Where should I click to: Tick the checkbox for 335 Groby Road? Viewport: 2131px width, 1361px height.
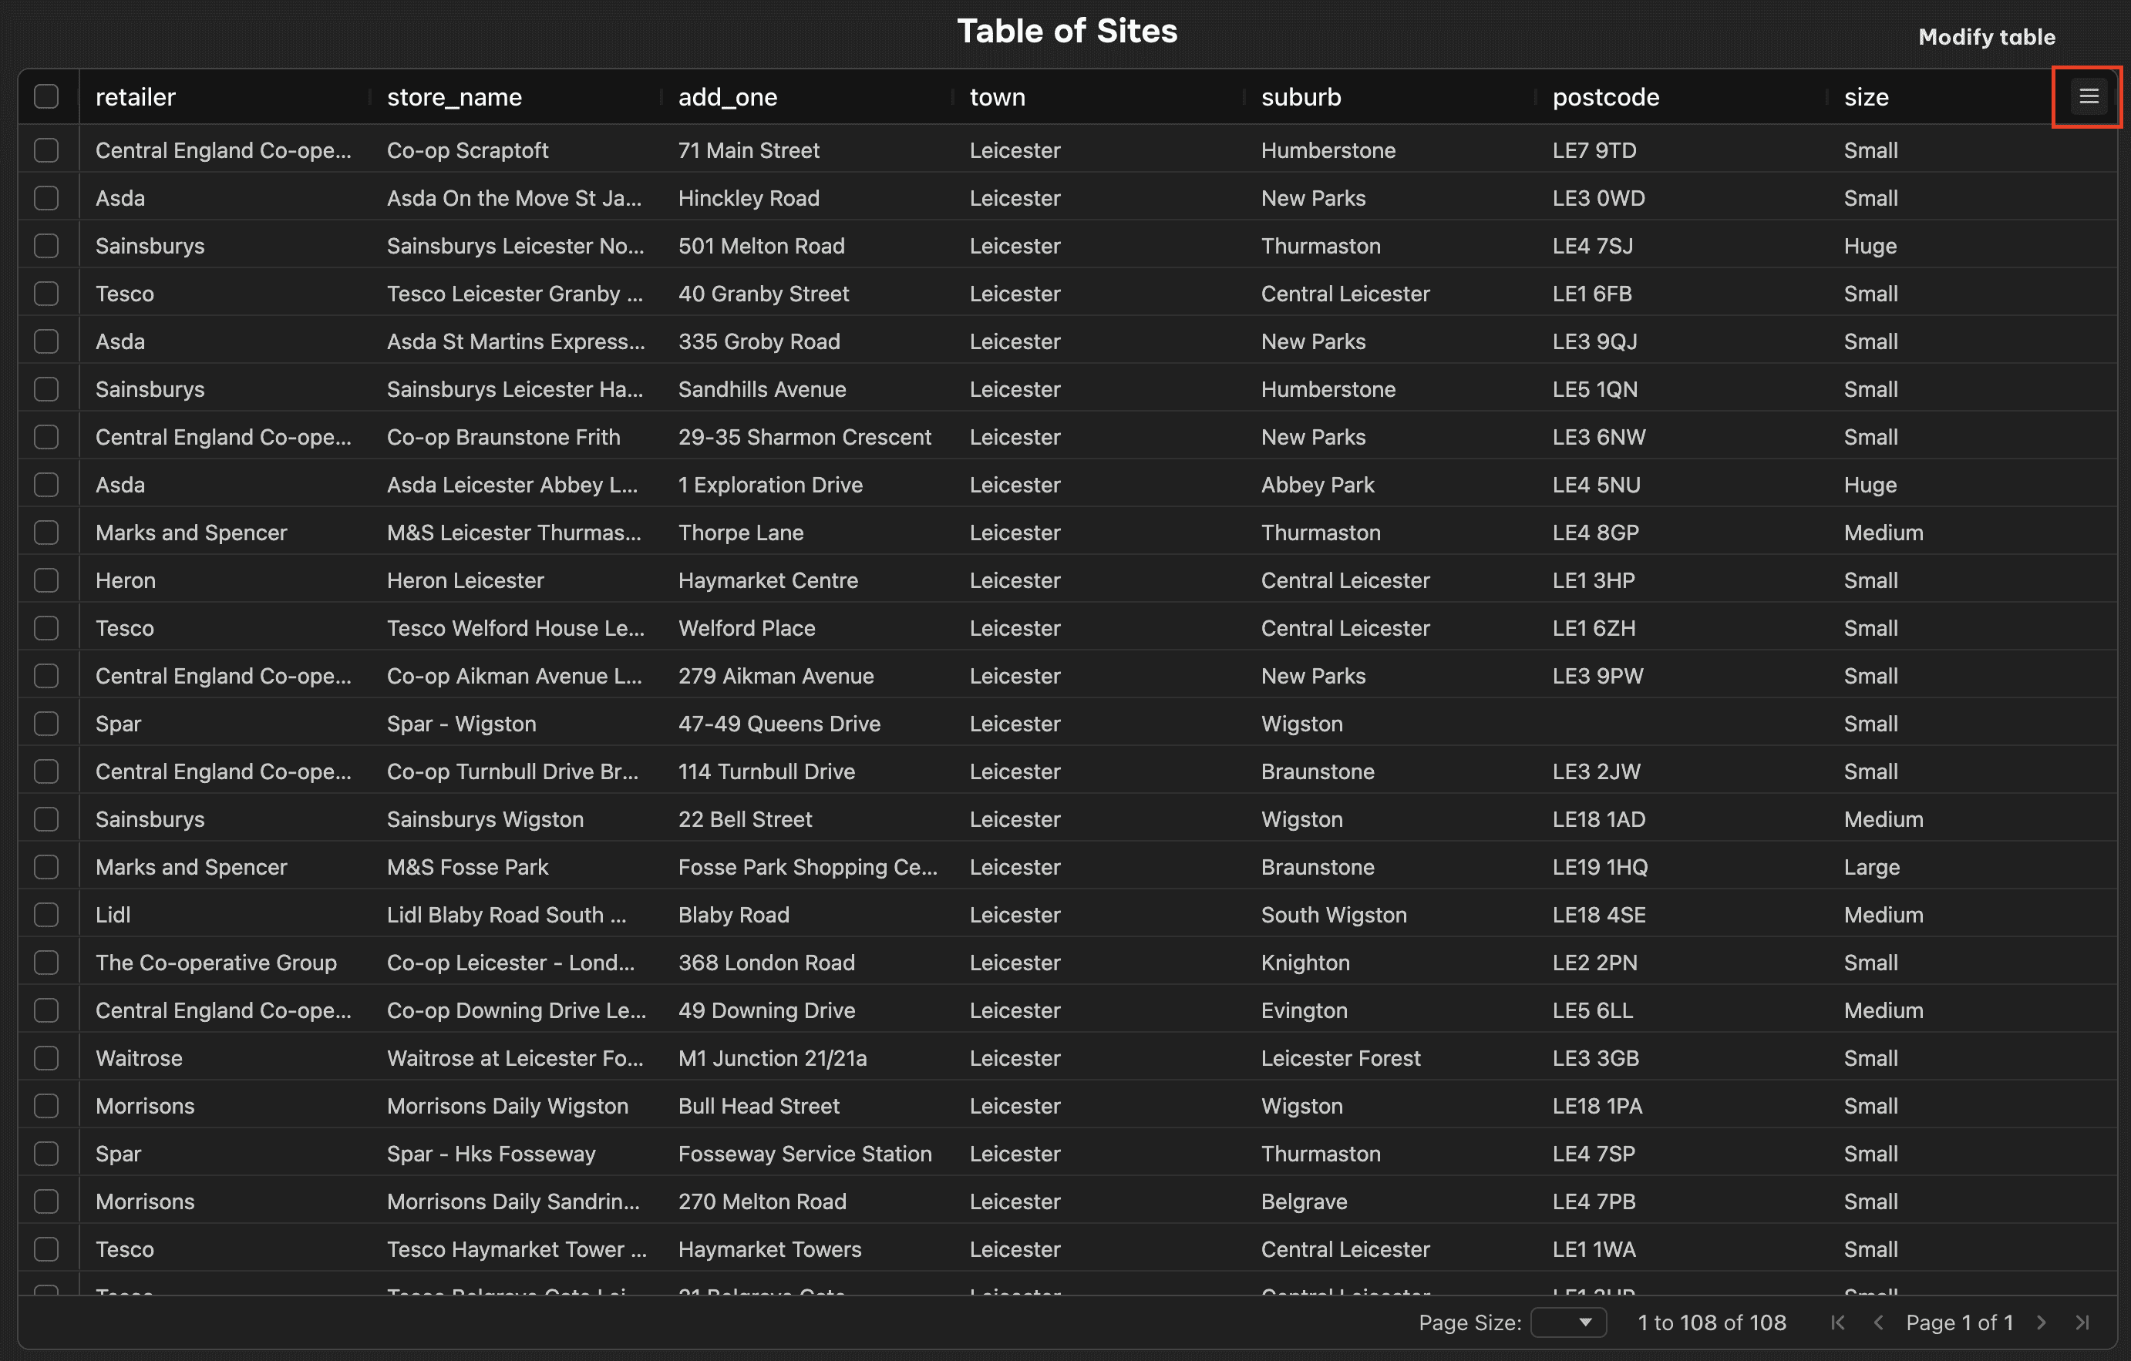click(x=46, y=341)
